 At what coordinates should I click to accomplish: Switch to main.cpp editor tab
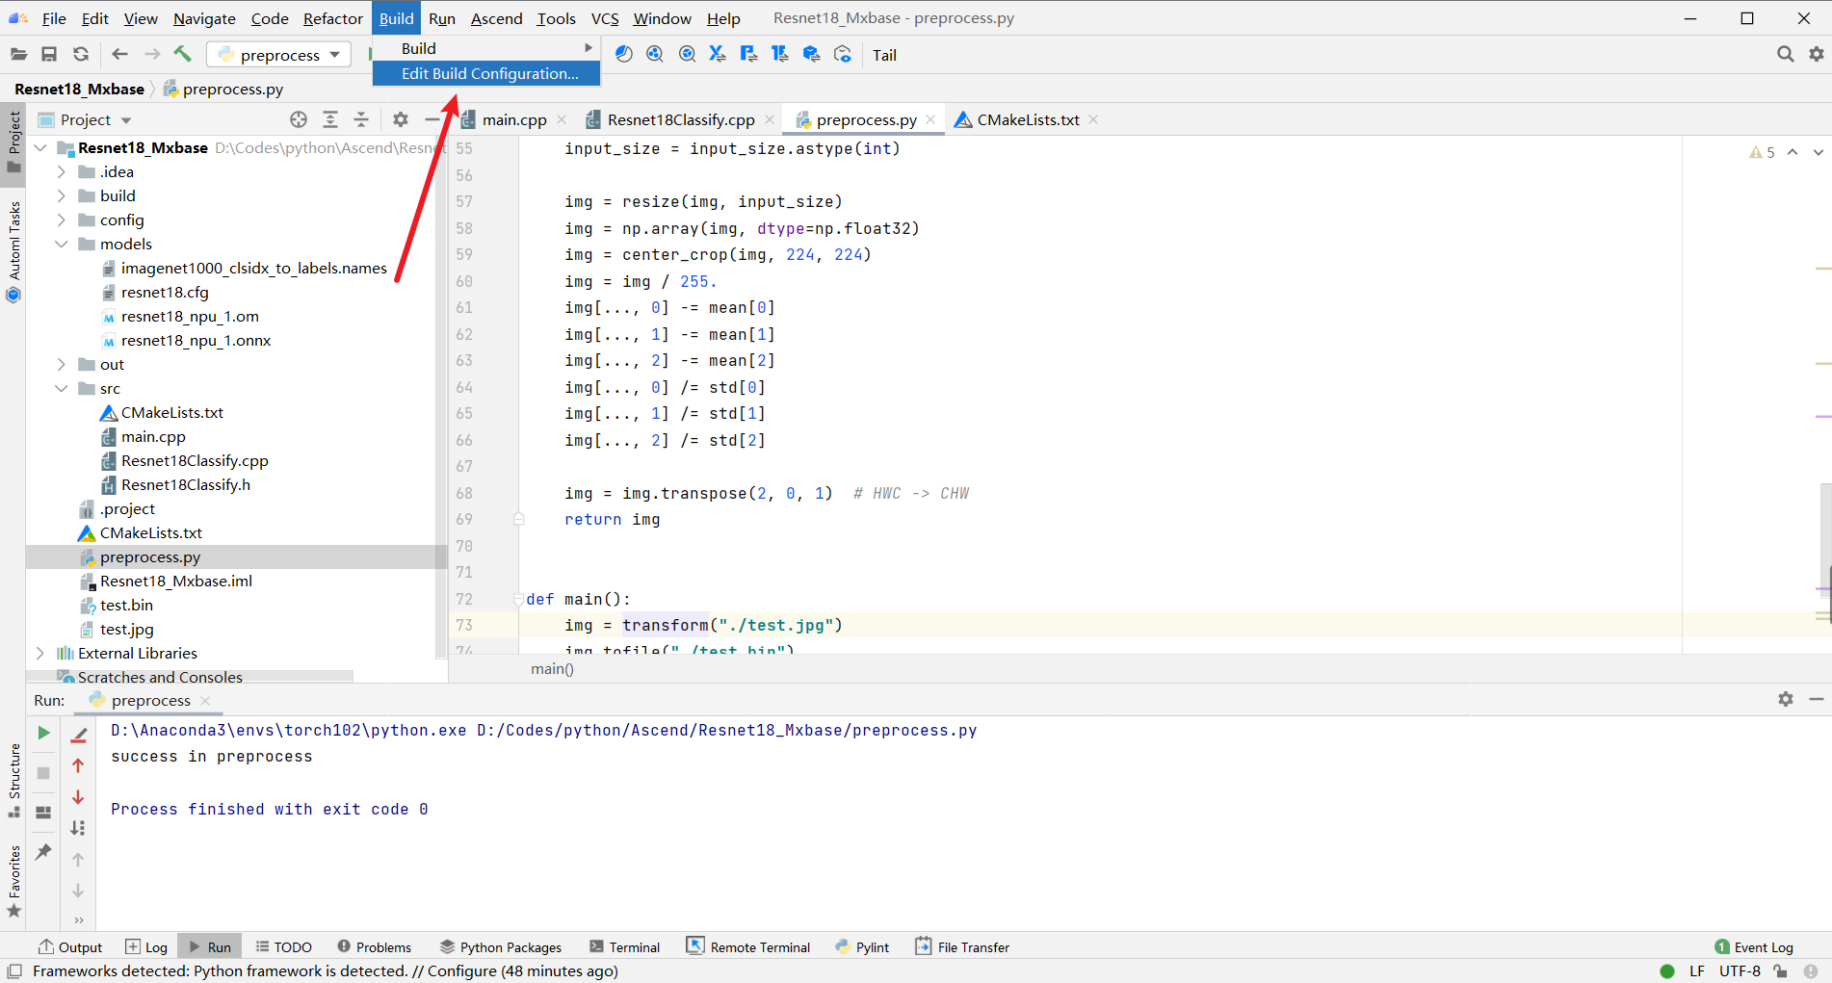[513, 119]
